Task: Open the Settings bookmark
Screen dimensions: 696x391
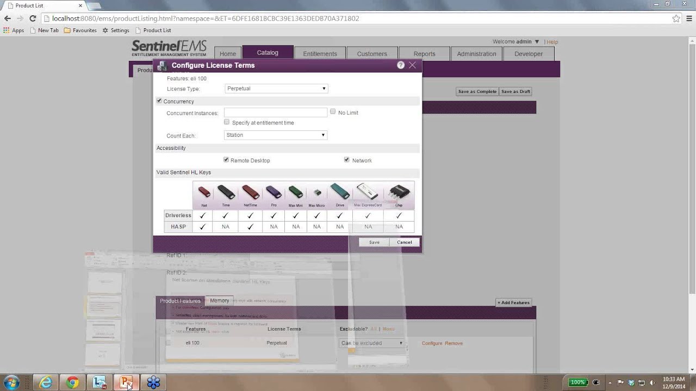Action: click(x=116, y=30)
